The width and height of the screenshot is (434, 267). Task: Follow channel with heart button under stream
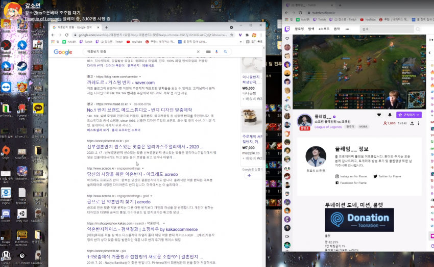(379, 115)
